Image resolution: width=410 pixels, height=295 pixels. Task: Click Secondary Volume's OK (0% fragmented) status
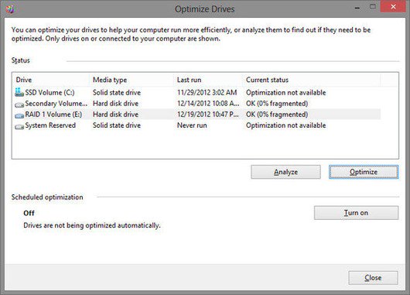pyautogui.click(x=277, y=104)
